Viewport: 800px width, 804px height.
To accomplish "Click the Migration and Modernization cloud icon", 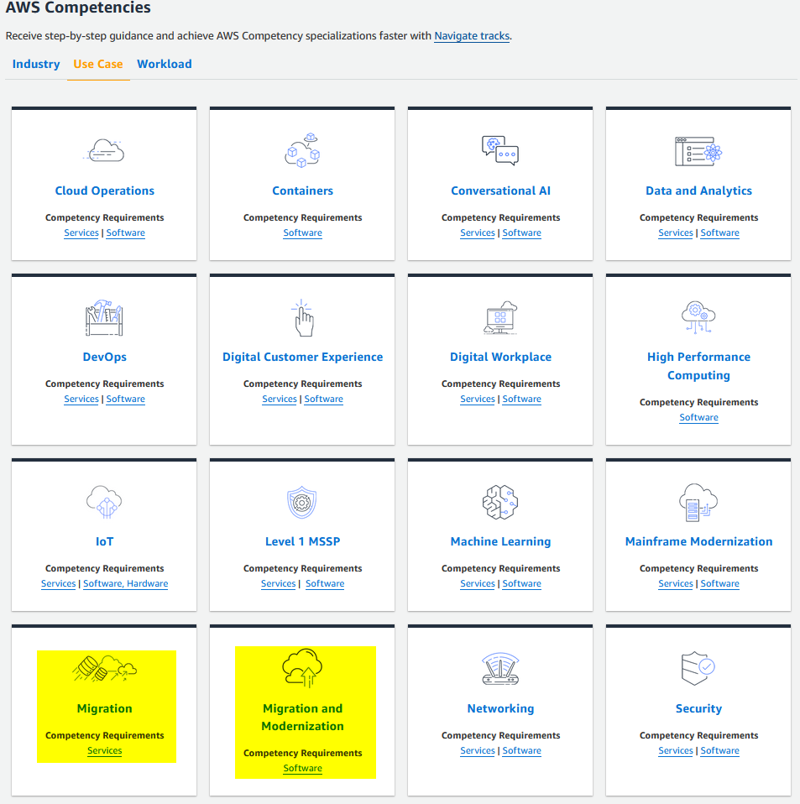I will tap(302, 667).
